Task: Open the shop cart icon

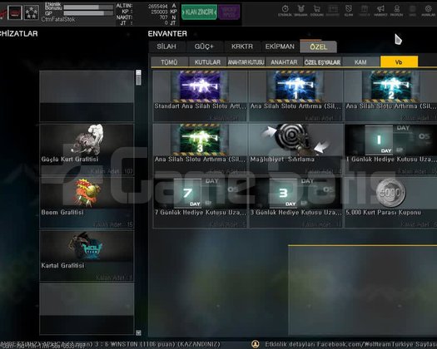Action: pos(316,10)
